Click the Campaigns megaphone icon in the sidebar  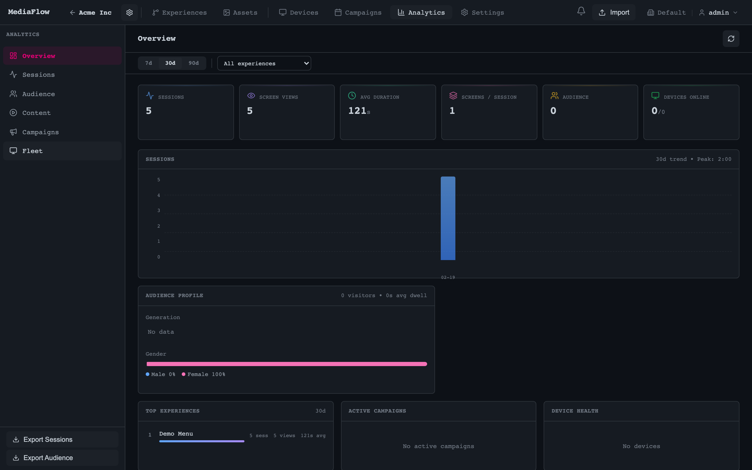(13, 132)
